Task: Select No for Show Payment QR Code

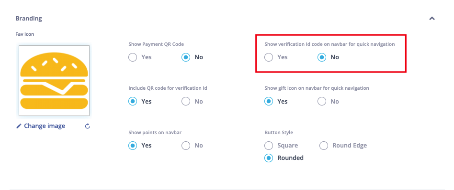Action: pyautogui.click(x=186, y=57)
